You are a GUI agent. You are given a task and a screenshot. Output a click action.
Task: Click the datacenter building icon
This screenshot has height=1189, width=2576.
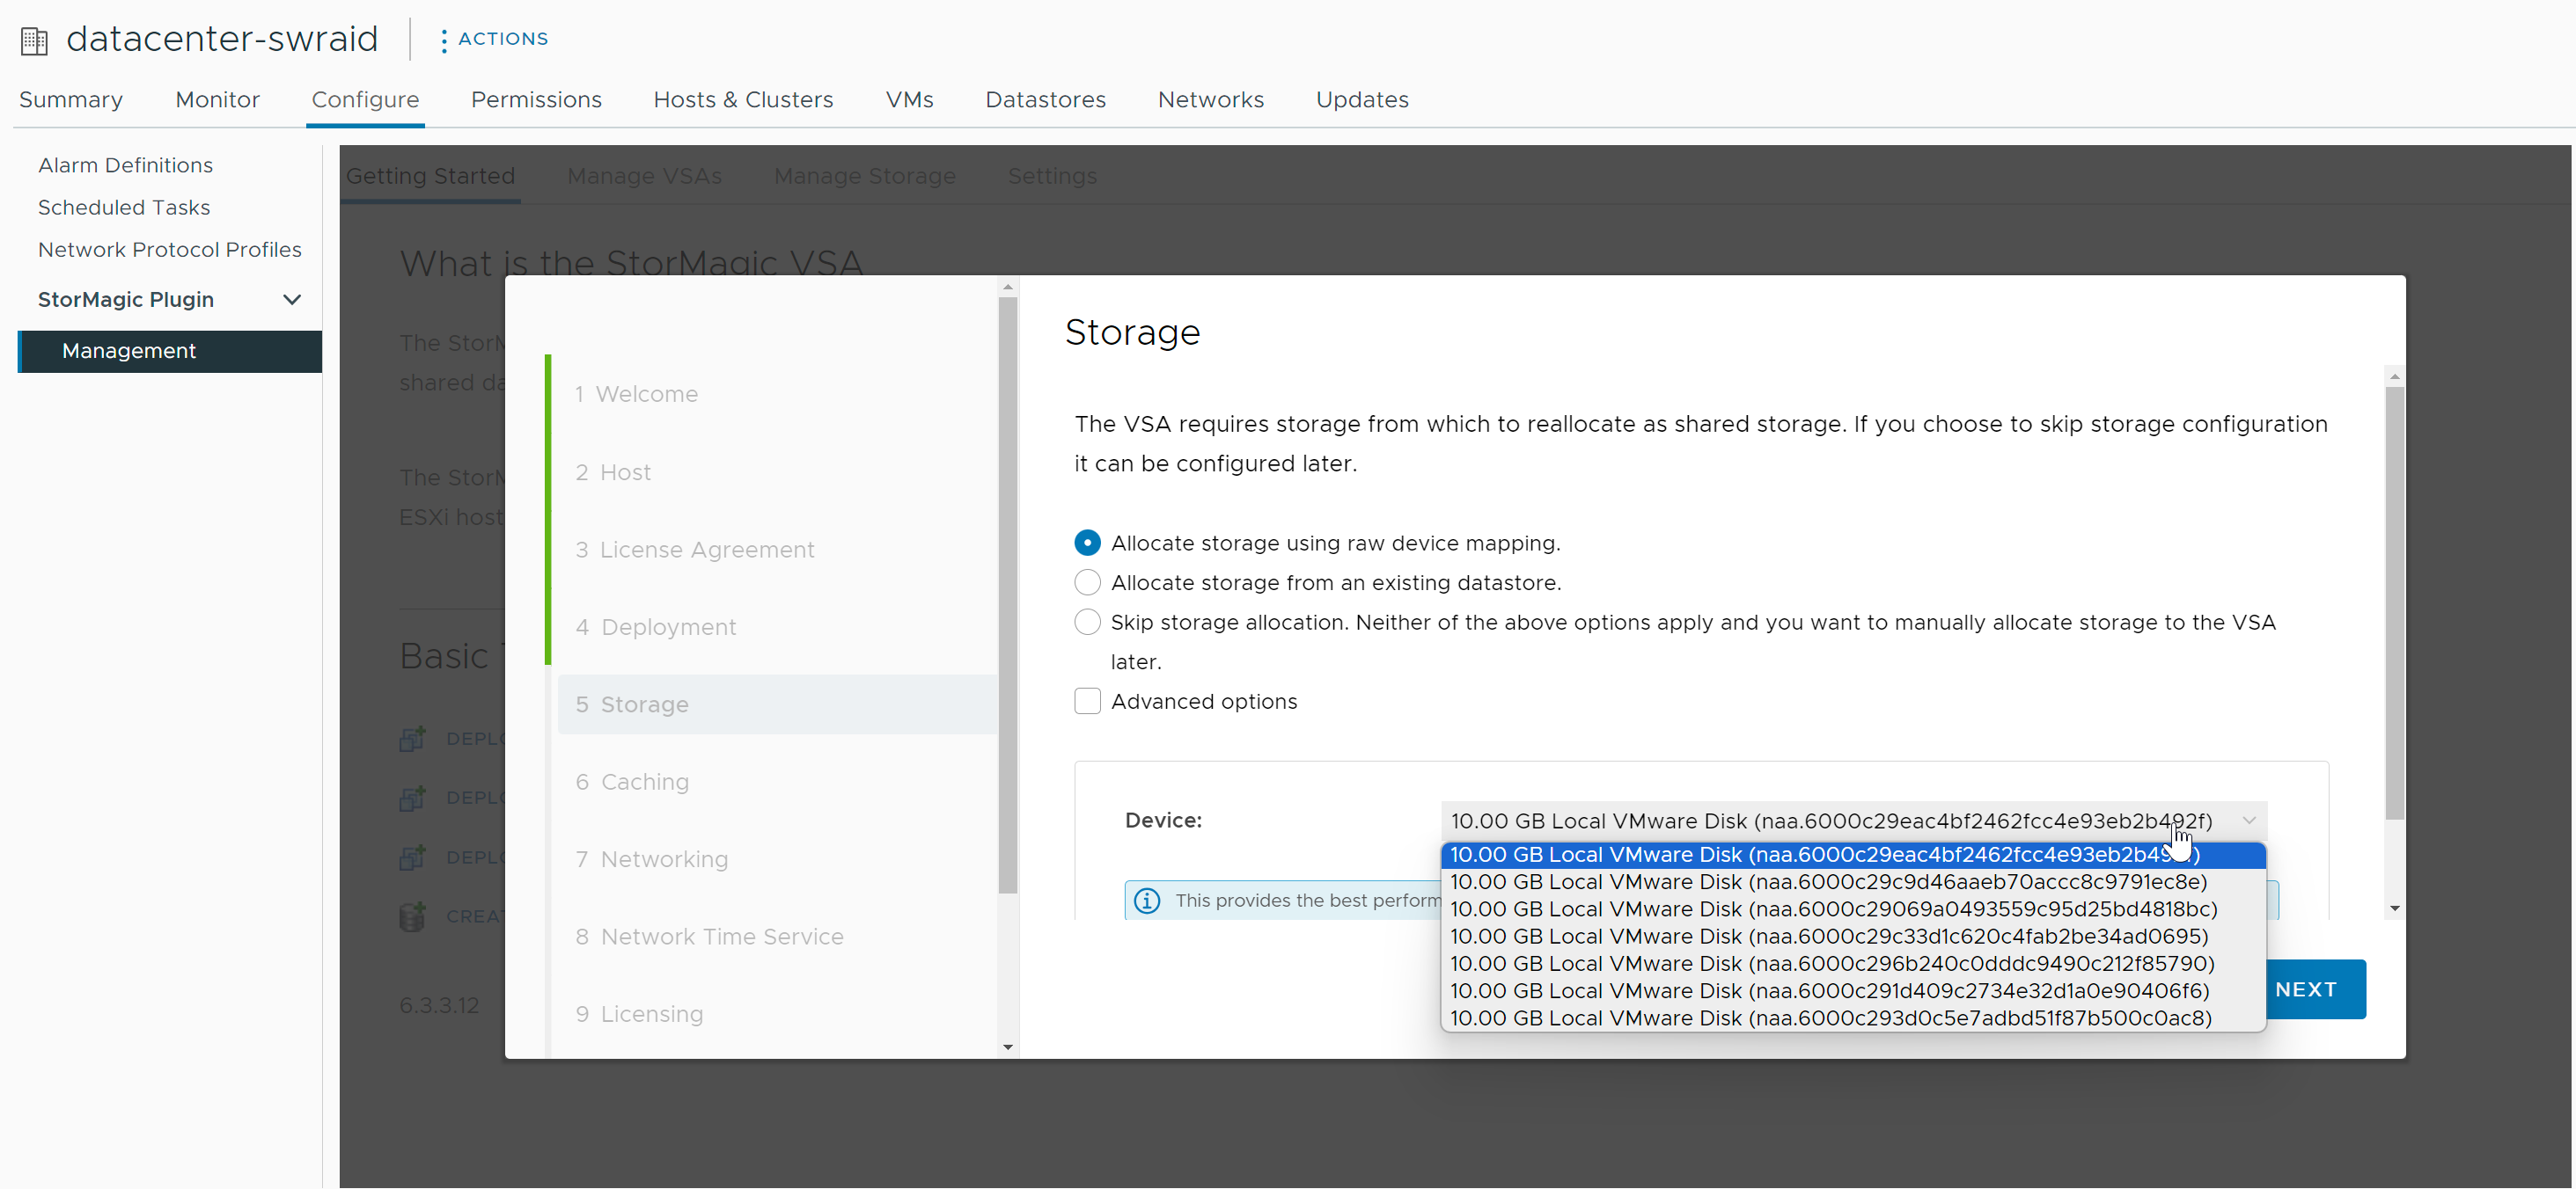[x=34, y=40]
